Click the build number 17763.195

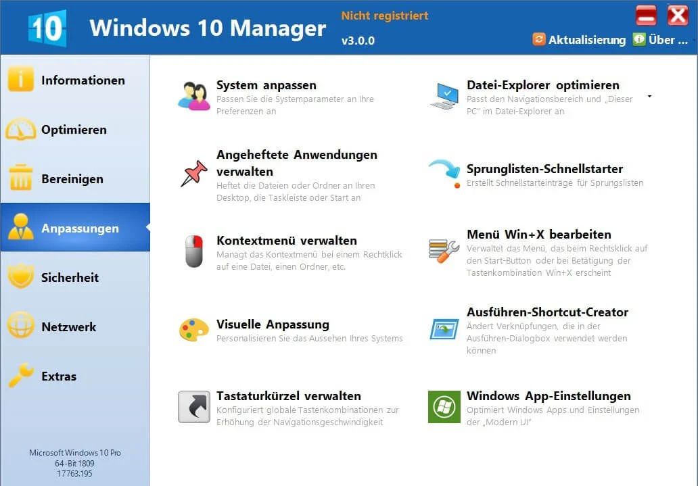[75, 474]
